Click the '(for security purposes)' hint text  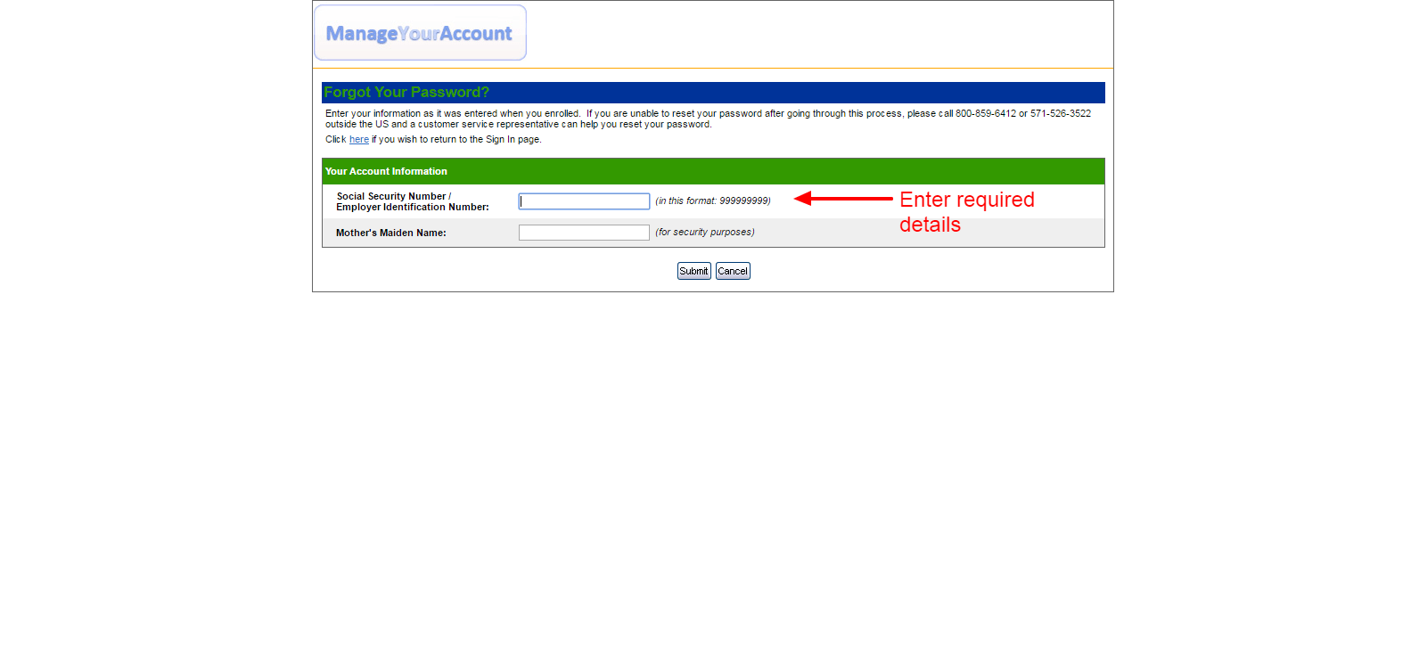pyautogui.click(x=705, y=233)
